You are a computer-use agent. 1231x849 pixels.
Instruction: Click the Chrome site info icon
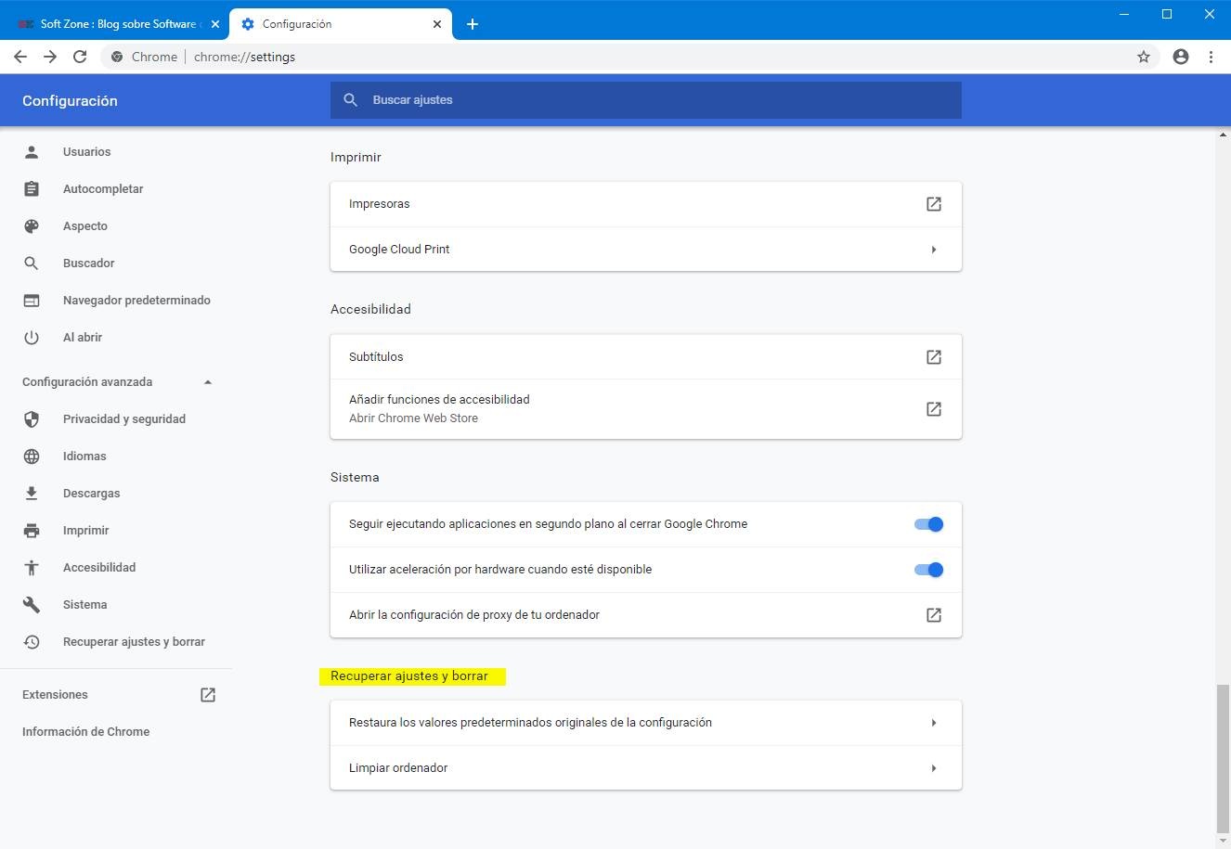click(x=117, y=57)
